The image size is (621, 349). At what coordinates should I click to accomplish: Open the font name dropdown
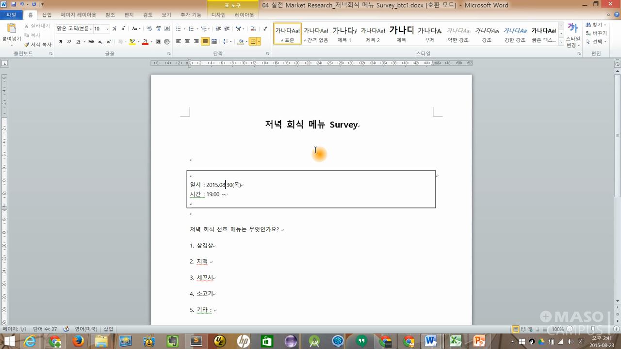pyautogui.click(x=91, y=29)
